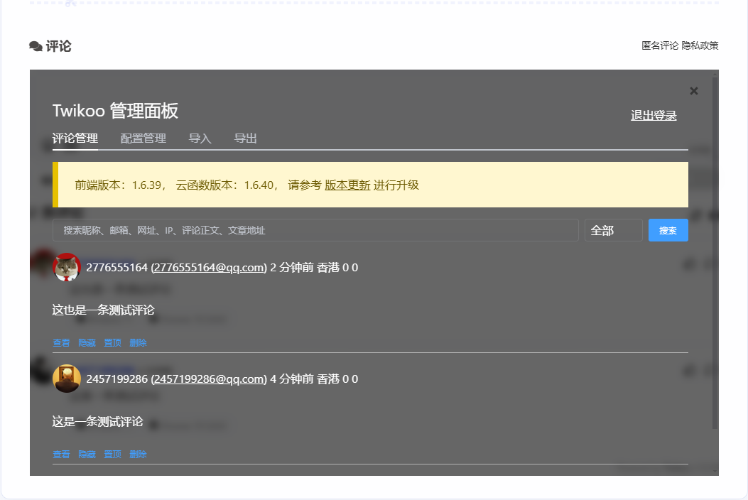
Task: Switch to the 配置管理 tab
Action: coord(143,138)
